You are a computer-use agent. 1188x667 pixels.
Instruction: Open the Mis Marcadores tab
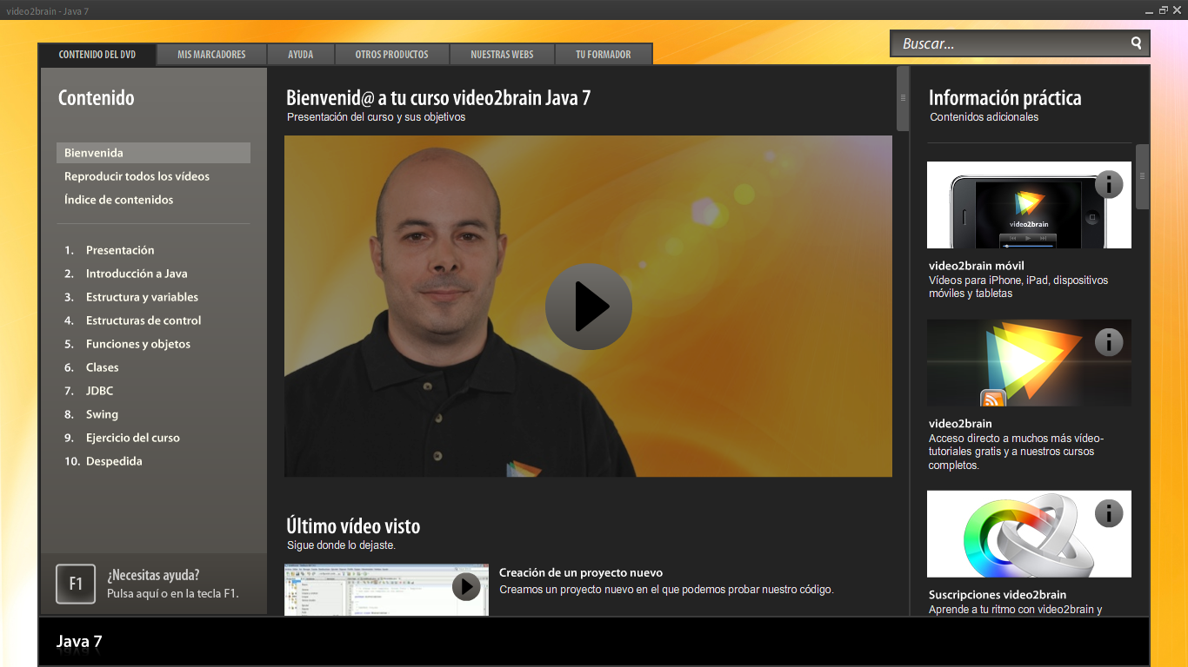pos(211,54)
